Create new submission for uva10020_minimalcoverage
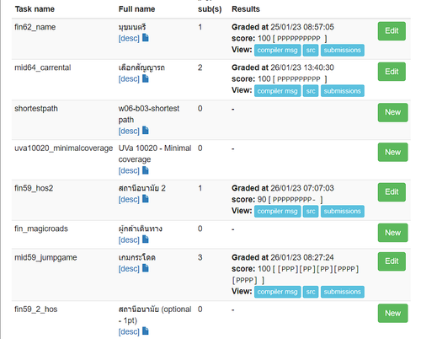 tap(392, 153)
